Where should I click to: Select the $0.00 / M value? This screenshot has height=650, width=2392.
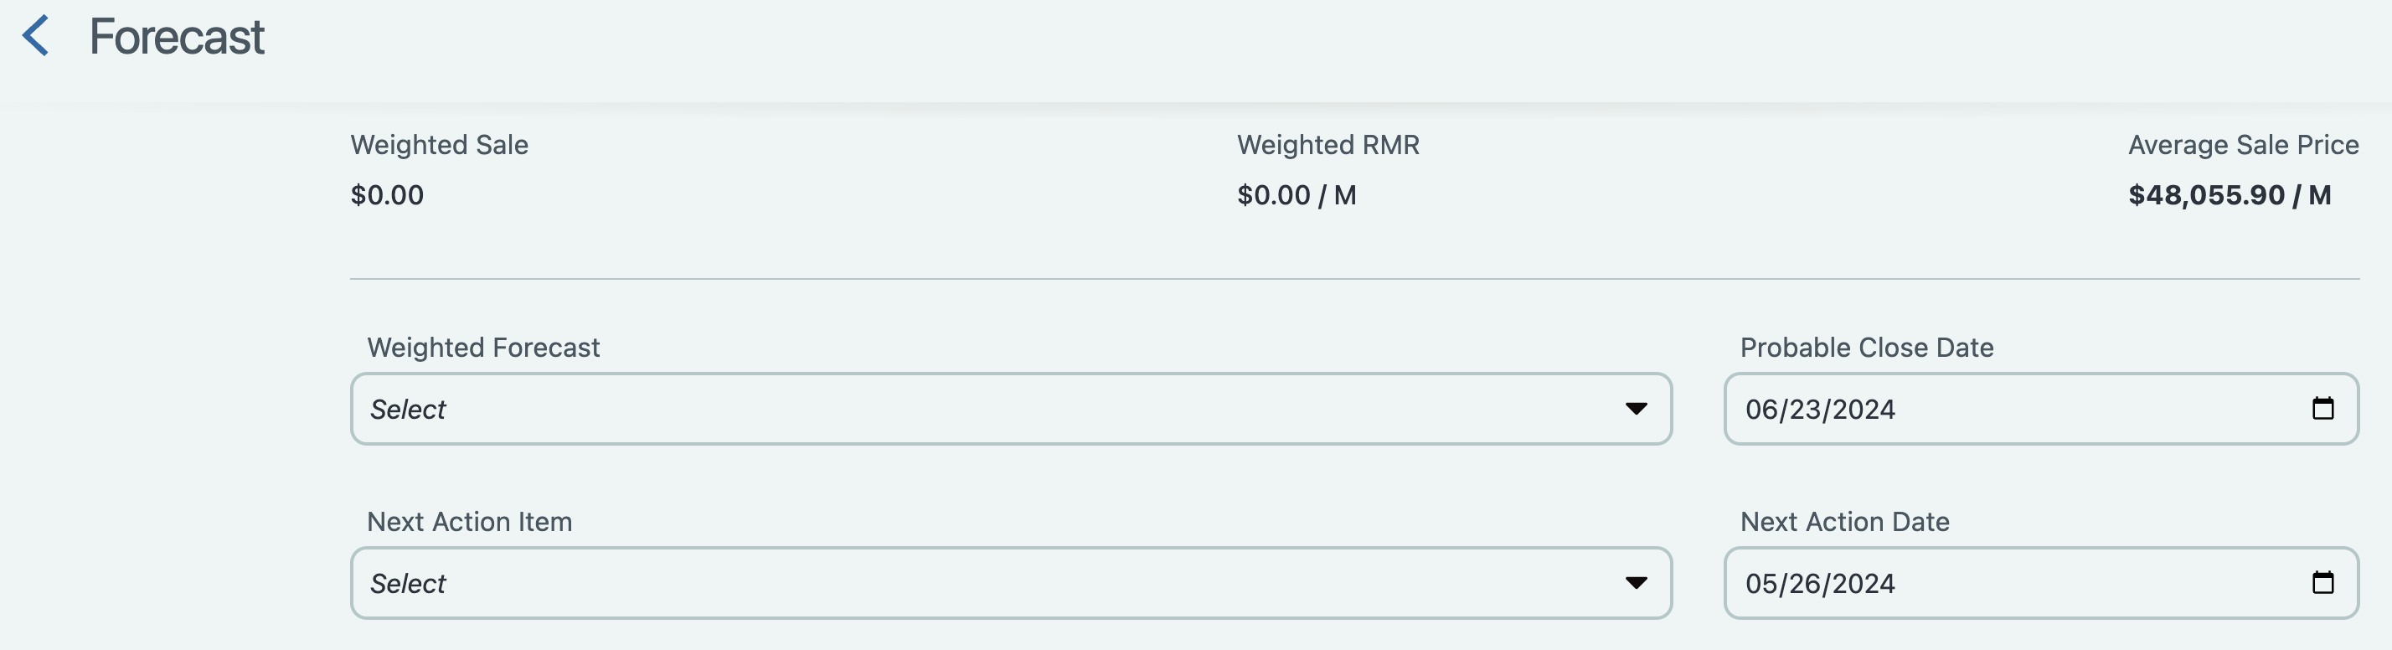point(1297,195)
